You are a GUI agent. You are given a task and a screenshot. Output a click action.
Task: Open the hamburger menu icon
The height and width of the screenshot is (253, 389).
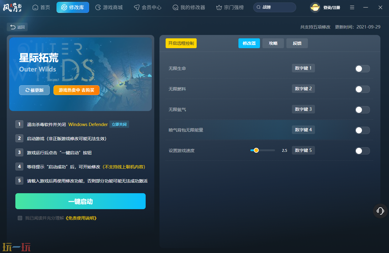[352, 7]
